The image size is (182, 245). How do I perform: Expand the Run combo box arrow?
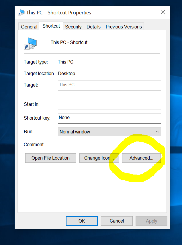157,132
